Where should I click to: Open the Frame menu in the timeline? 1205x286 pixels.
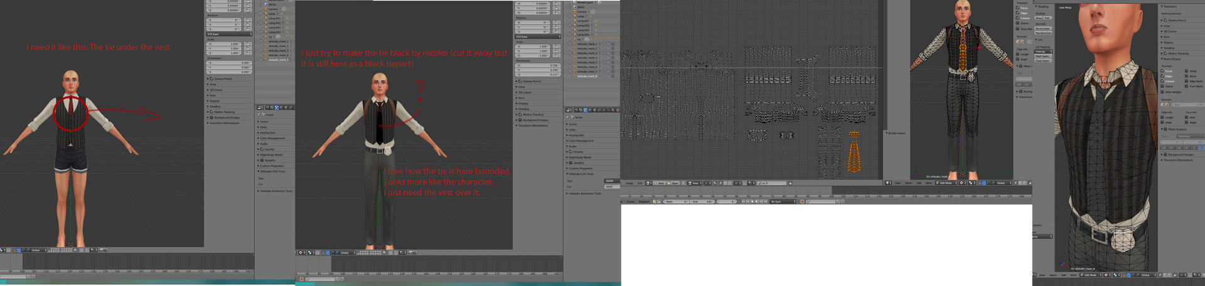(x=631, y=202)
